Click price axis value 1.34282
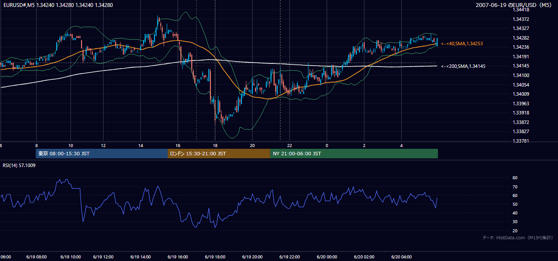 [x=521, y=38]
